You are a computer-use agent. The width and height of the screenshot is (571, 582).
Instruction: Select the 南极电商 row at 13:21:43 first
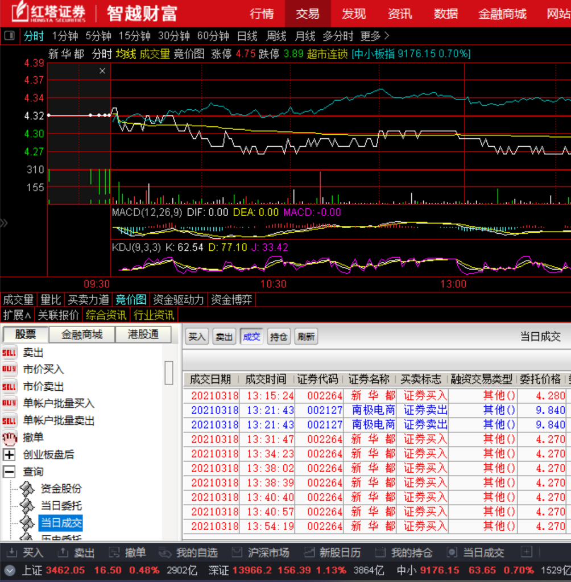(x=377, y=410)
